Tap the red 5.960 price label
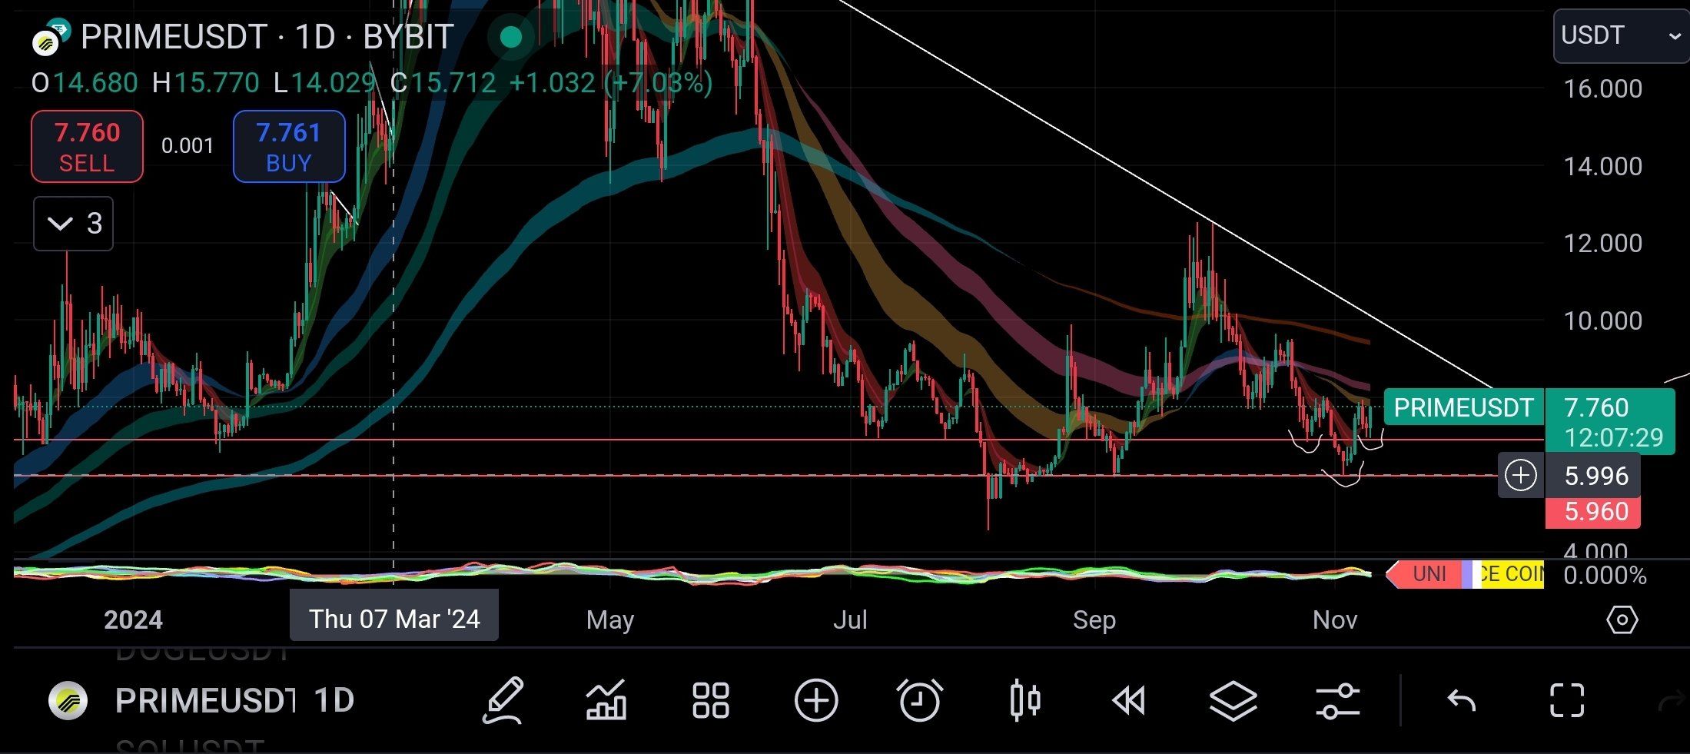Screen dimensions: 1690x754 (1592, 512)
